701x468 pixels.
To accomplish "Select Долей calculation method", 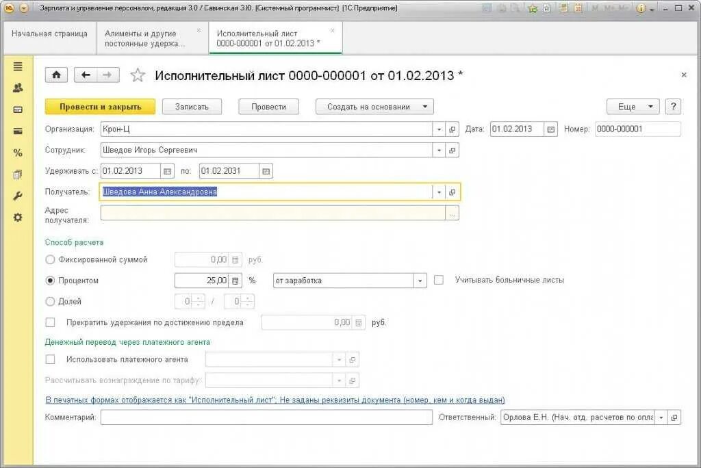I will (50, 302).
